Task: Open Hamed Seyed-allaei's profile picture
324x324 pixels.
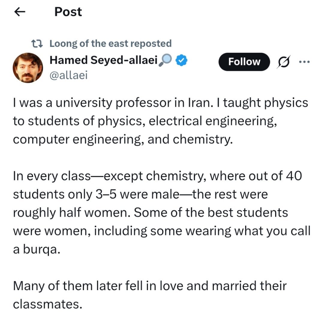Action: click(x=28, y=68)
